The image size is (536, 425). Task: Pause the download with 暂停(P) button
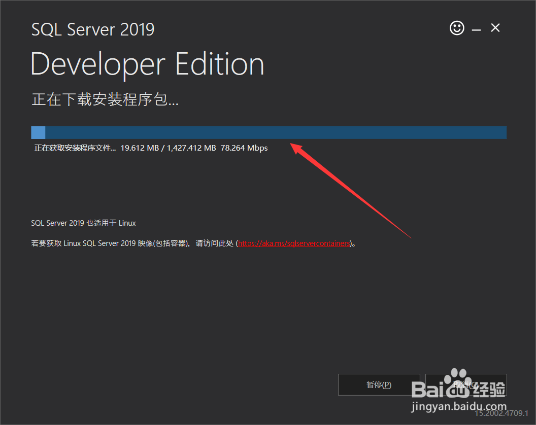379,385
